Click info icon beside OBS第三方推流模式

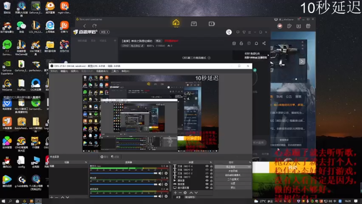tap(209, 58)
